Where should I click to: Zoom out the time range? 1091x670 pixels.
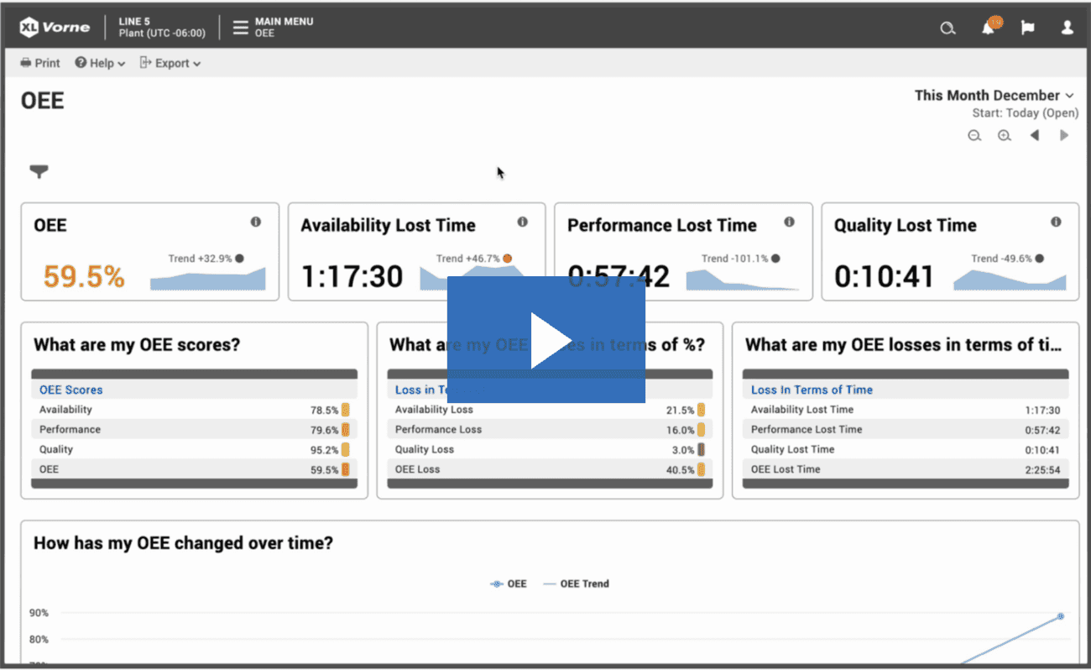974,136
